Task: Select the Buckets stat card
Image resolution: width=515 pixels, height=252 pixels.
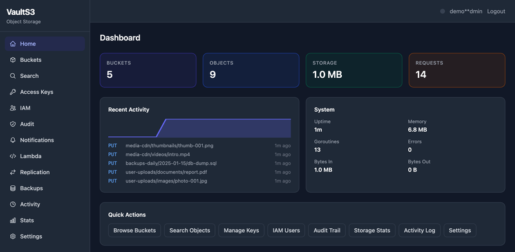Action: (148, 70)
